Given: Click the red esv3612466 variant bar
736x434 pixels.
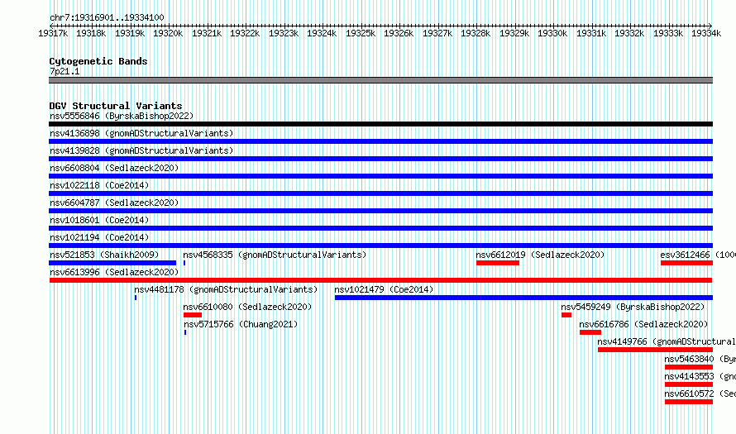Looking at the screenshot, I should [686, 263].
